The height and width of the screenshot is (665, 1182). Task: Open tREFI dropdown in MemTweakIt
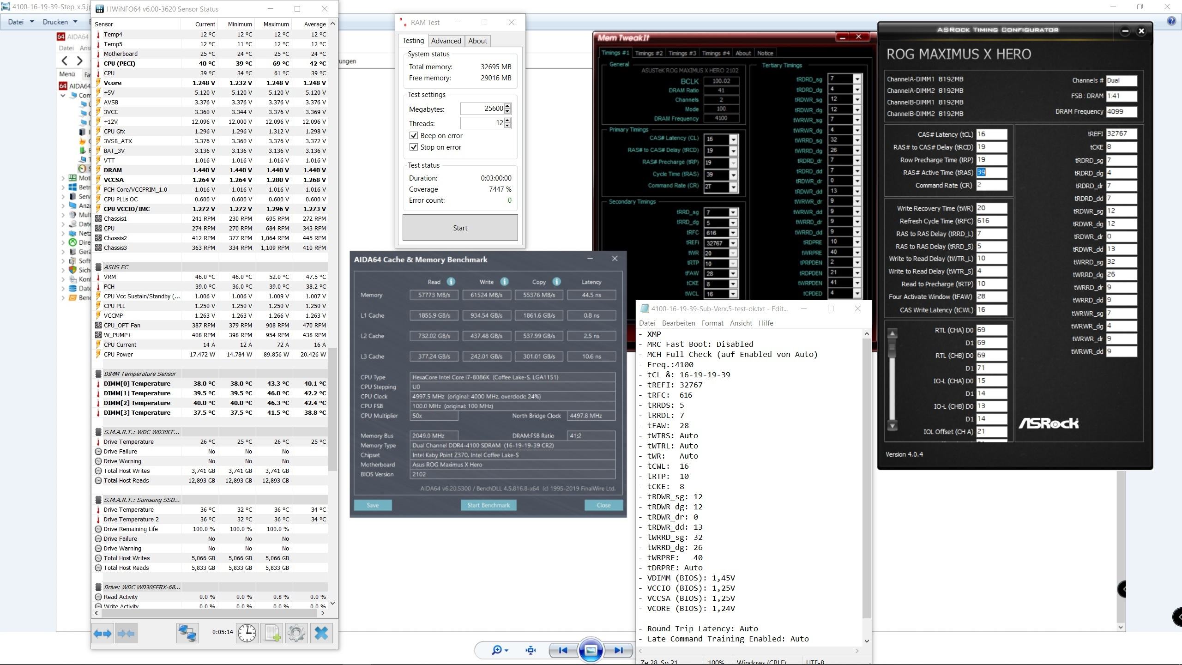pyautogui.click(x=733, y=243)
